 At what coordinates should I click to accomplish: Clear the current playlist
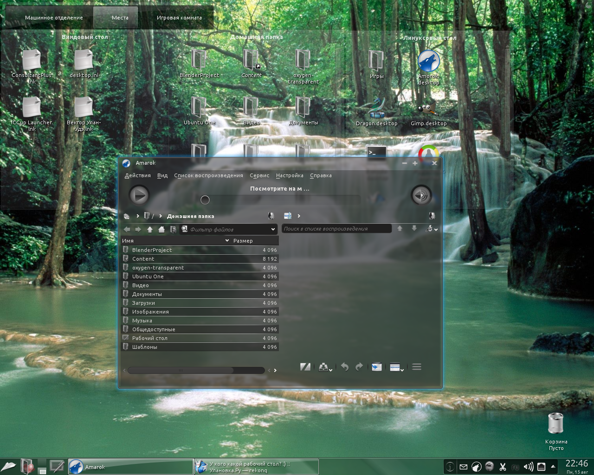pyautogui.click(x=305, y=367)
